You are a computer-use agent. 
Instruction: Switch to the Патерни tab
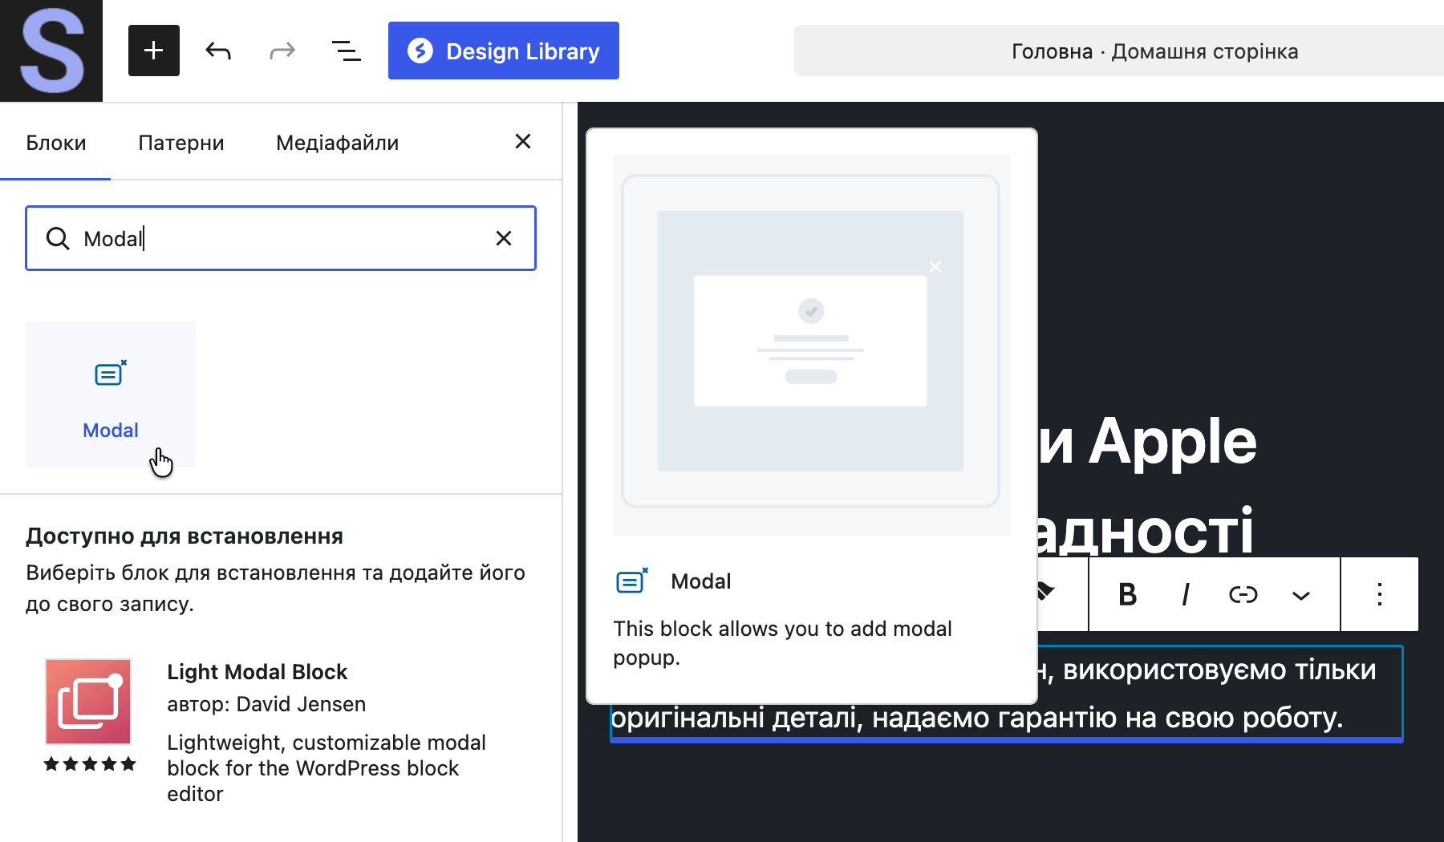point(181,143)
